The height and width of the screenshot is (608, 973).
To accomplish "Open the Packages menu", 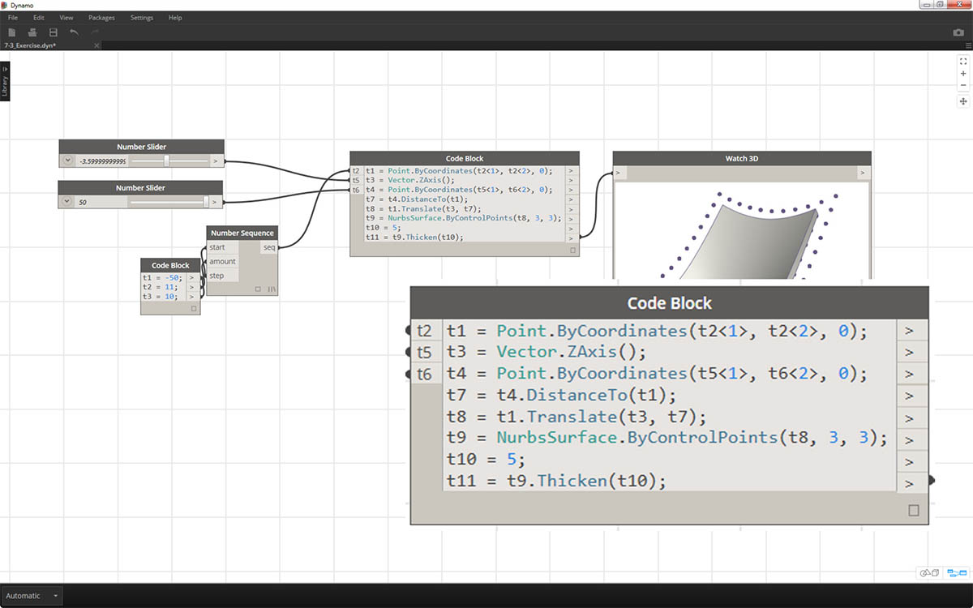I will (101, 17).
